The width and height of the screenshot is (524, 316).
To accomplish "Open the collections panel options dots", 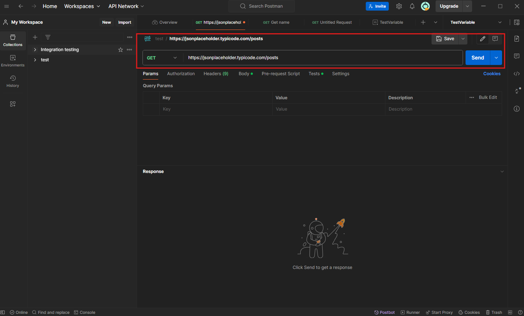I will (130, 37).
